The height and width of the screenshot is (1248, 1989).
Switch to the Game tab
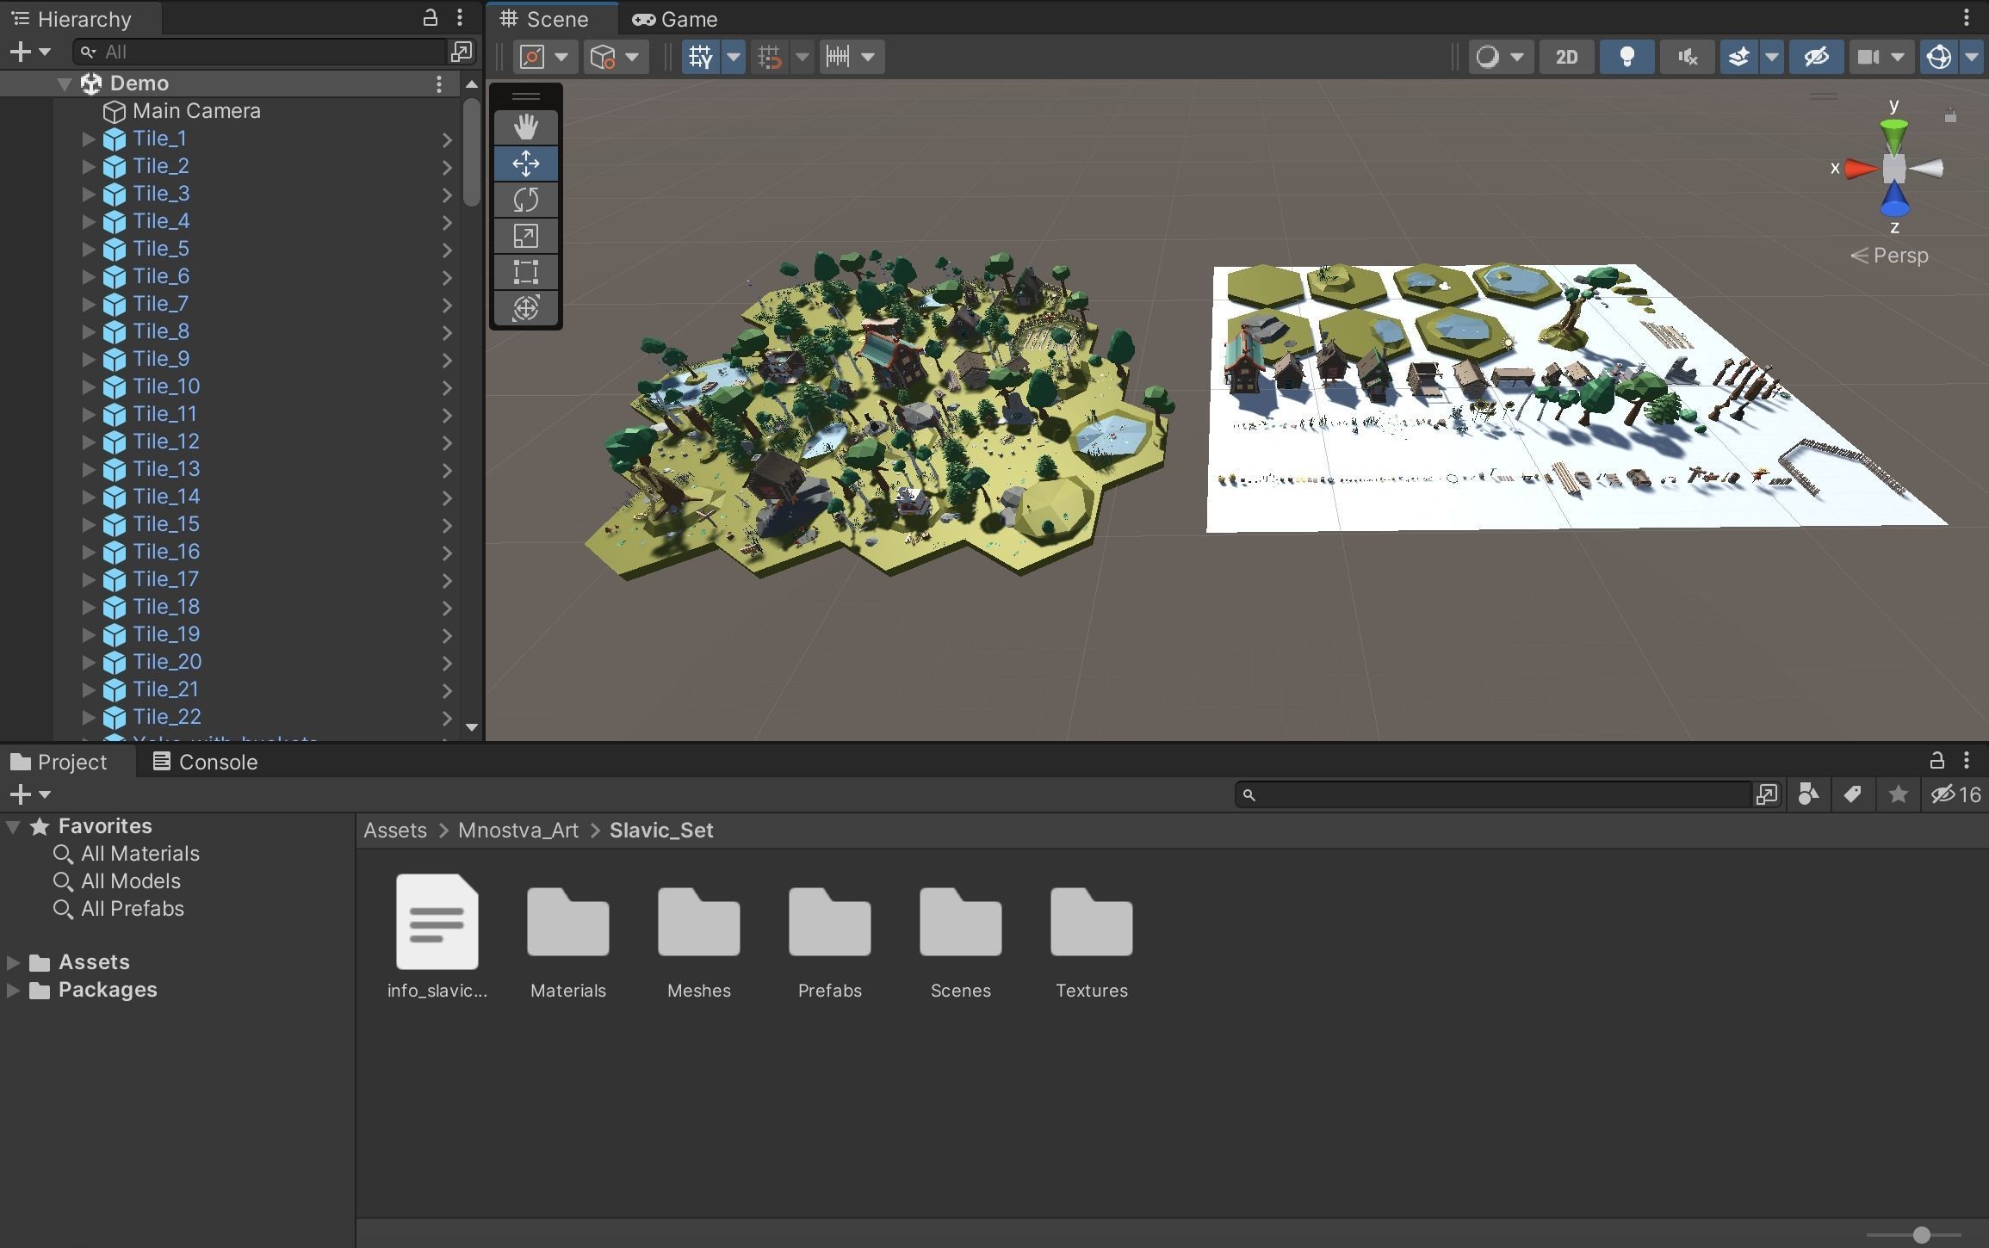(x=674, y=19)
